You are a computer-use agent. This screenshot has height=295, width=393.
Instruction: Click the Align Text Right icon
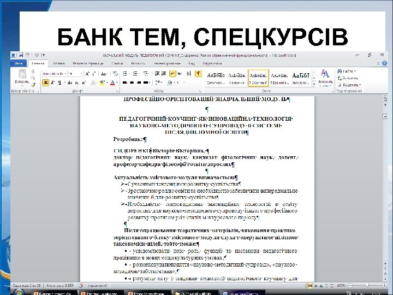click(x=138, y=82)
